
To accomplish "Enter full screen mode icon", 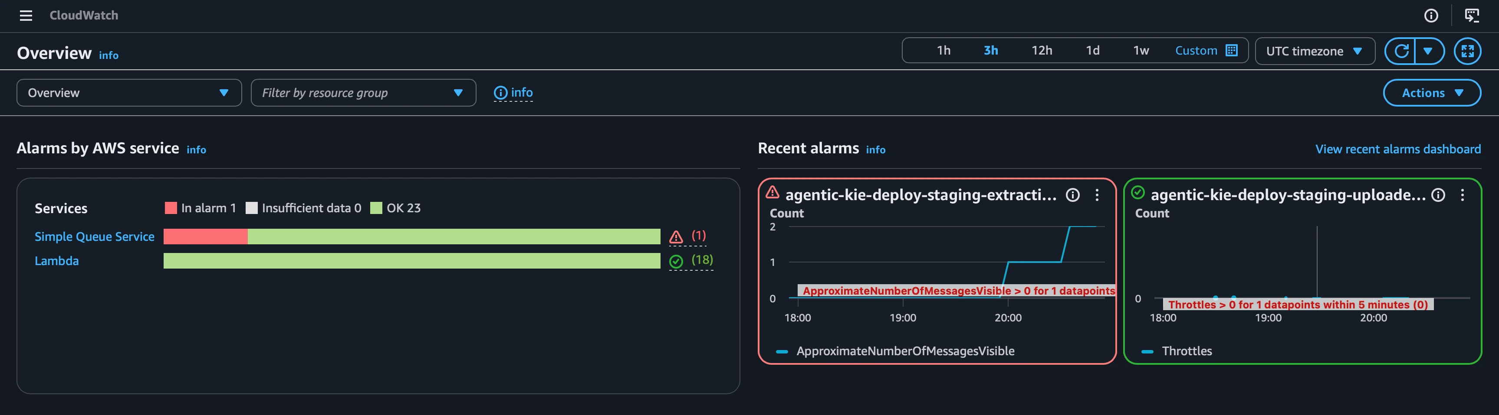I will click(x=1468, y=51).
